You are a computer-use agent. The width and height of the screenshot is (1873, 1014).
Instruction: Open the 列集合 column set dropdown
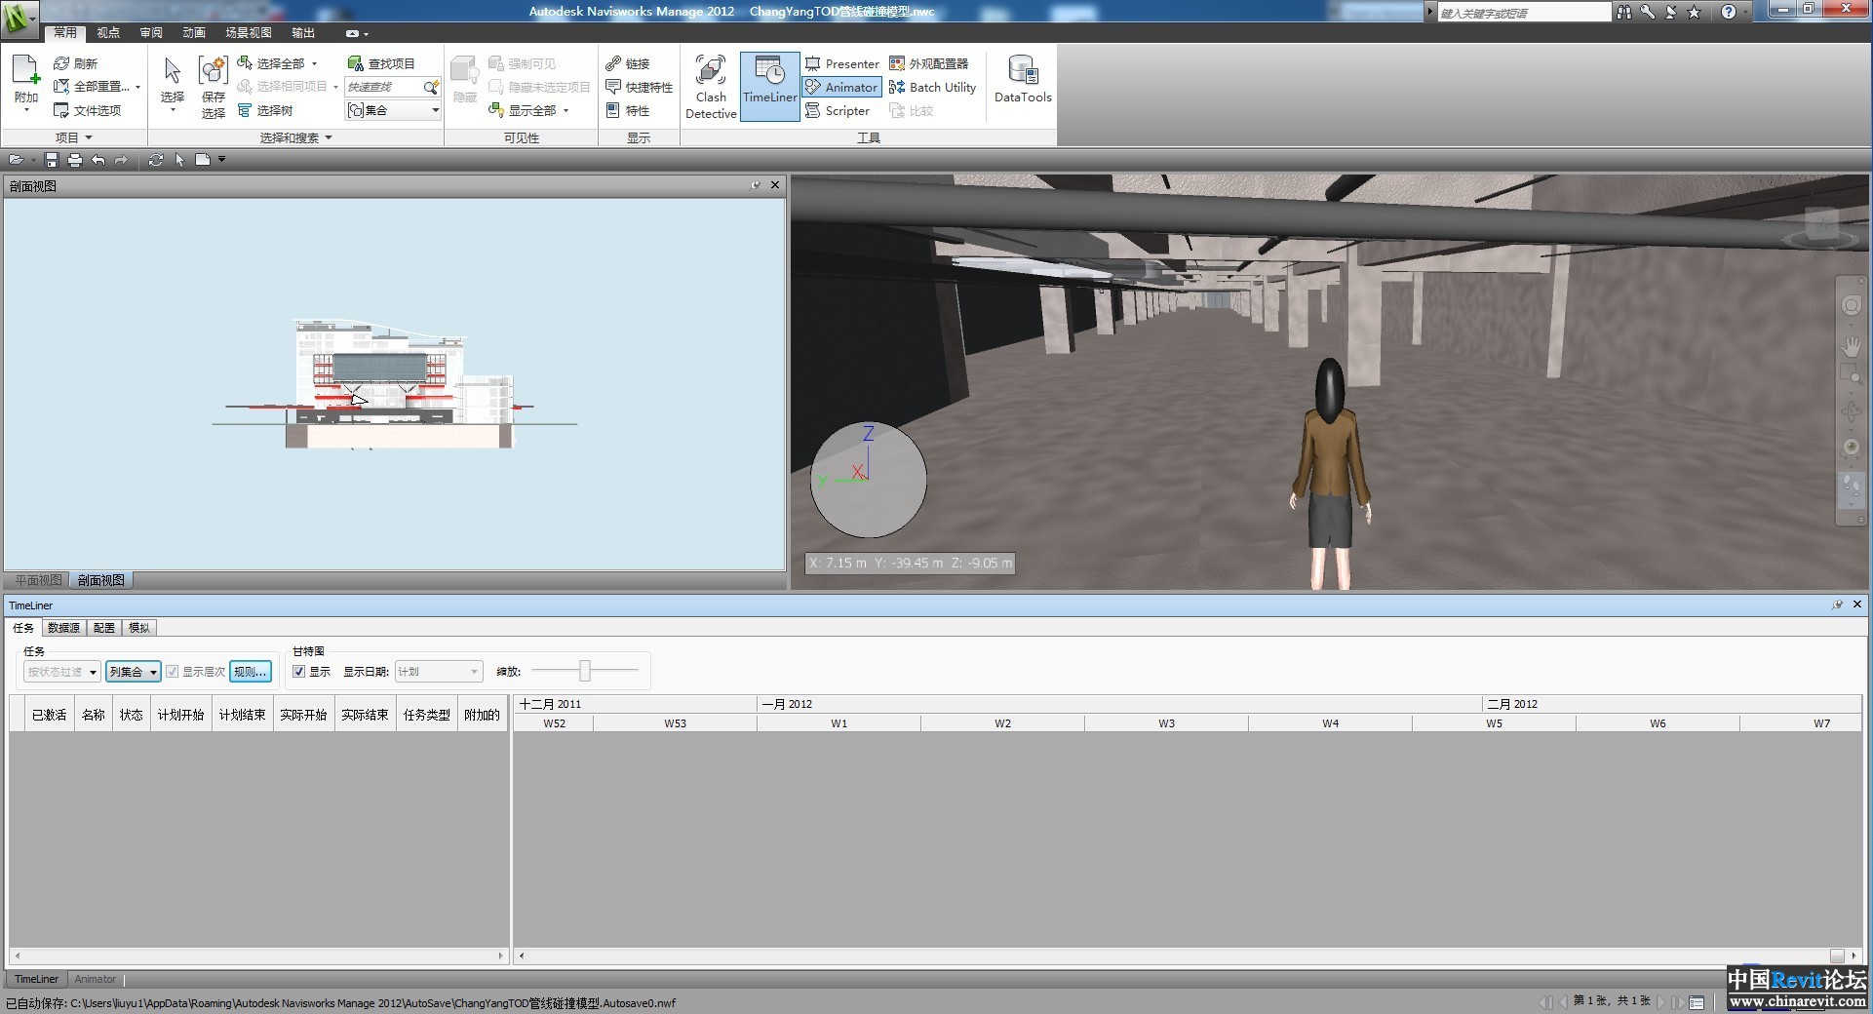(133, 672)
